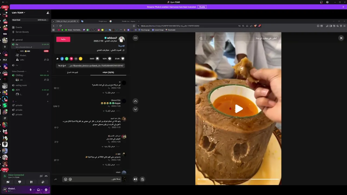Open Discord help question mark icon

pyautogui.click(x=327, y=2)
